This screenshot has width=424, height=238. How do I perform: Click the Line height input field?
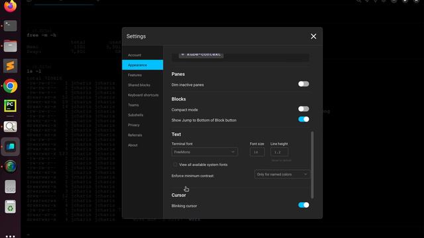279,152
